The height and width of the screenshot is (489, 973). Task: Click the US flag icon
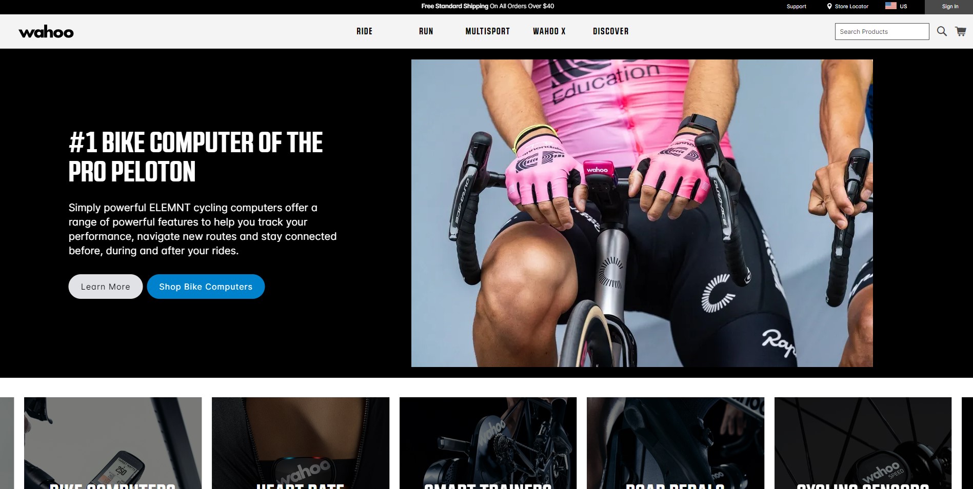(x=891, y=6)
